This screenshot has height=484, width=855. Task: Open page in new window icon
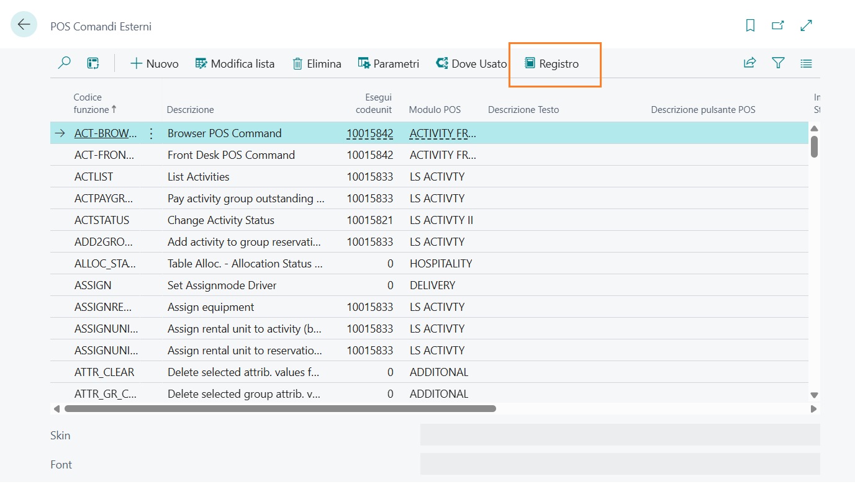[777, 25]
